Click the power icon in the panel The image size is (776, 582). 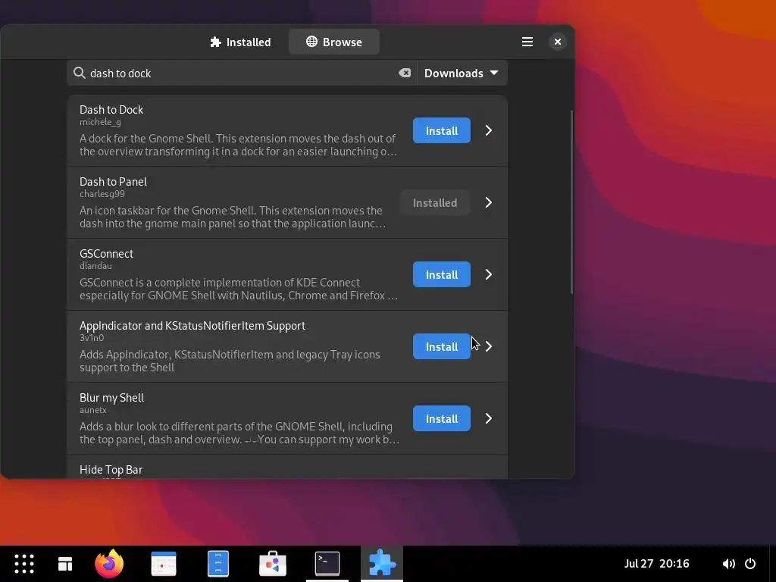(750, 564)
